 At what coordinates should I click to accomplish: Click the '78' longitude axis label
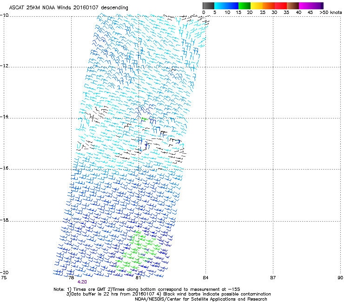pyautogui.click(x=71, y=278)
